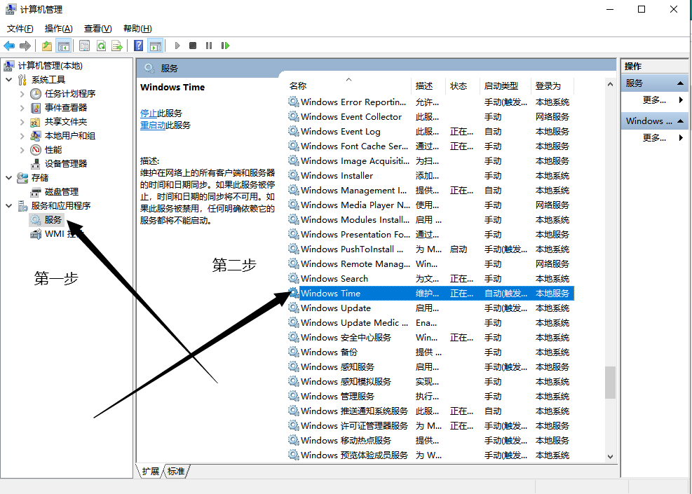
Task: Click the Restart service icon
Action: (x=226, y=46)
